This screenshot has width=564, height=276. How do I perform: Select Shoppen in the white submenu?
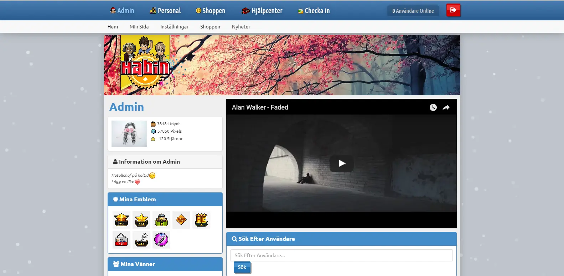pos(210,27)
